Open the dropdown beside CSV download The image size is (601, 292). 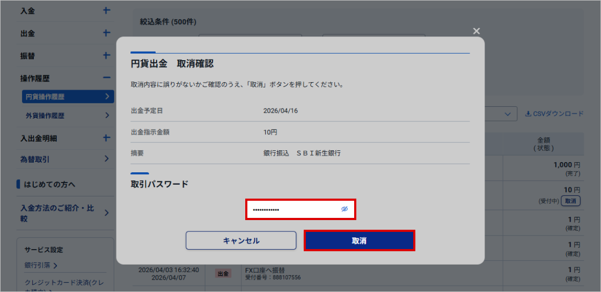(507, 114)
